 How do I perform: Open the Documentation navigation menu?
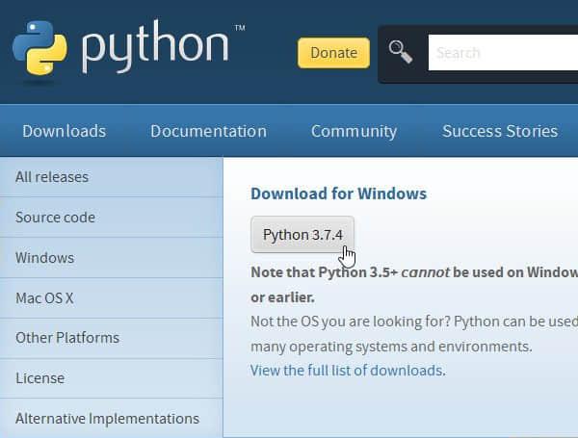pos(208,131)
